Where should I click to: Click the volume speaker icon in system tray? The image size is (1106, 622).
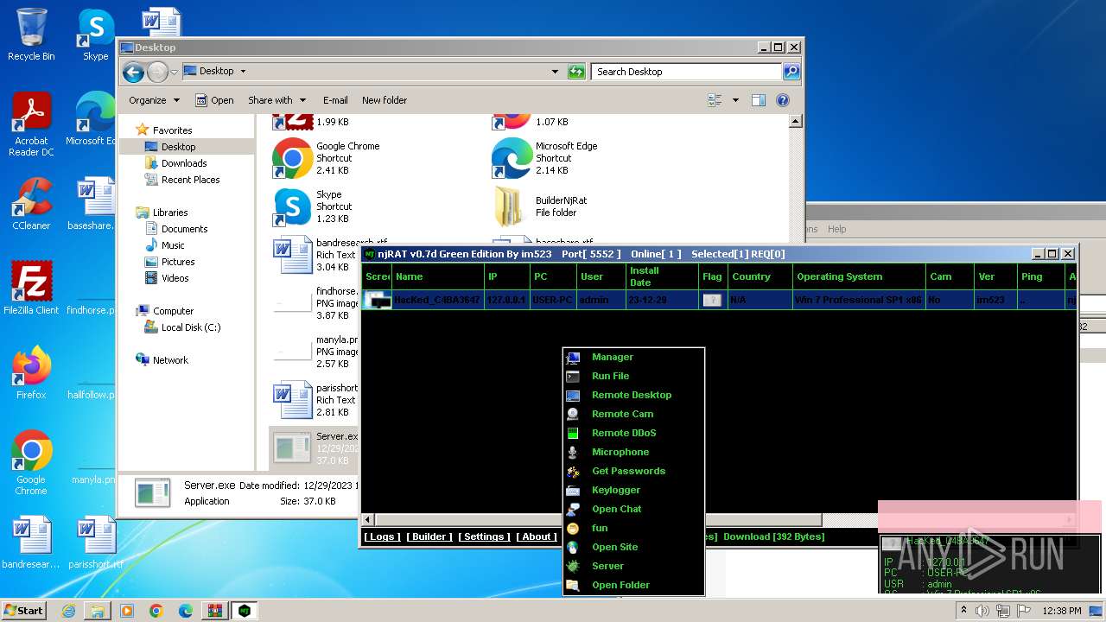[x=982, y=611]
